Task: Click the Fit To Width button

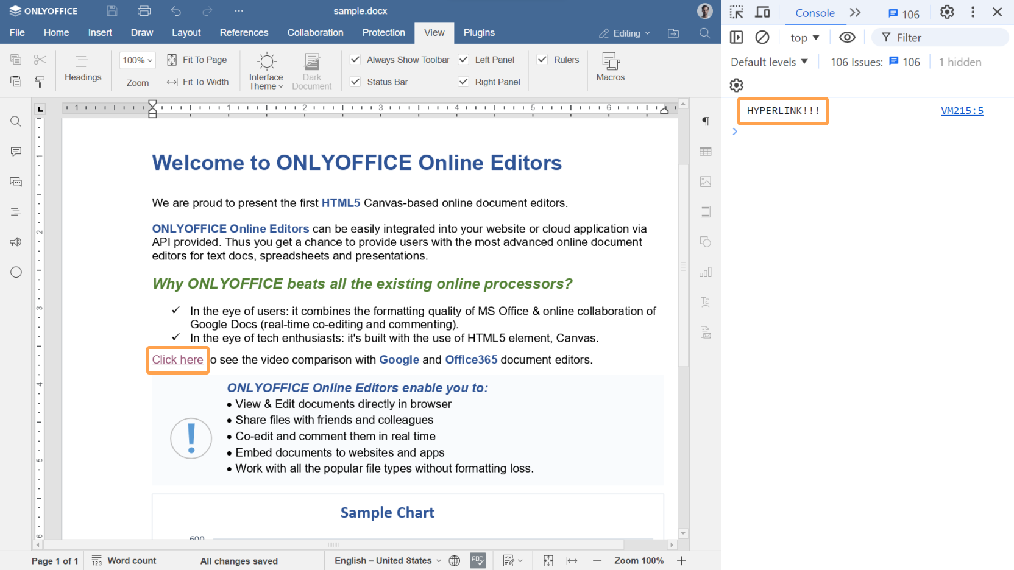Action: click(197, 82)
